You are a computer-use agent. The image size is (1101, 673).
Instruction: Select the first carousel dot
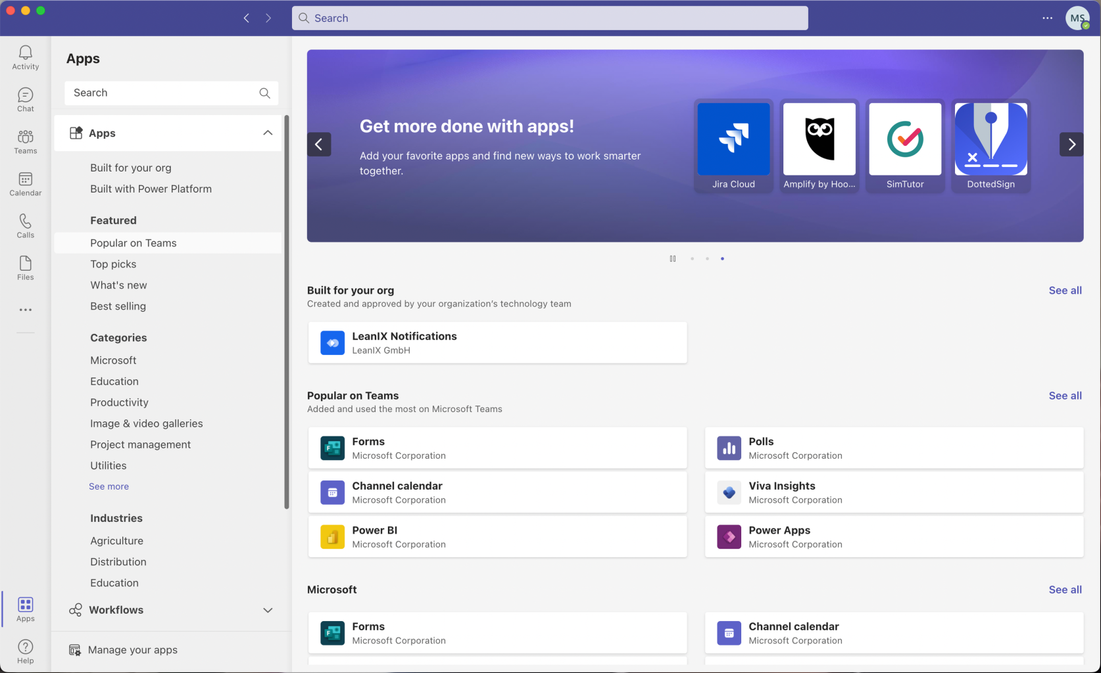tap(692, 259)
